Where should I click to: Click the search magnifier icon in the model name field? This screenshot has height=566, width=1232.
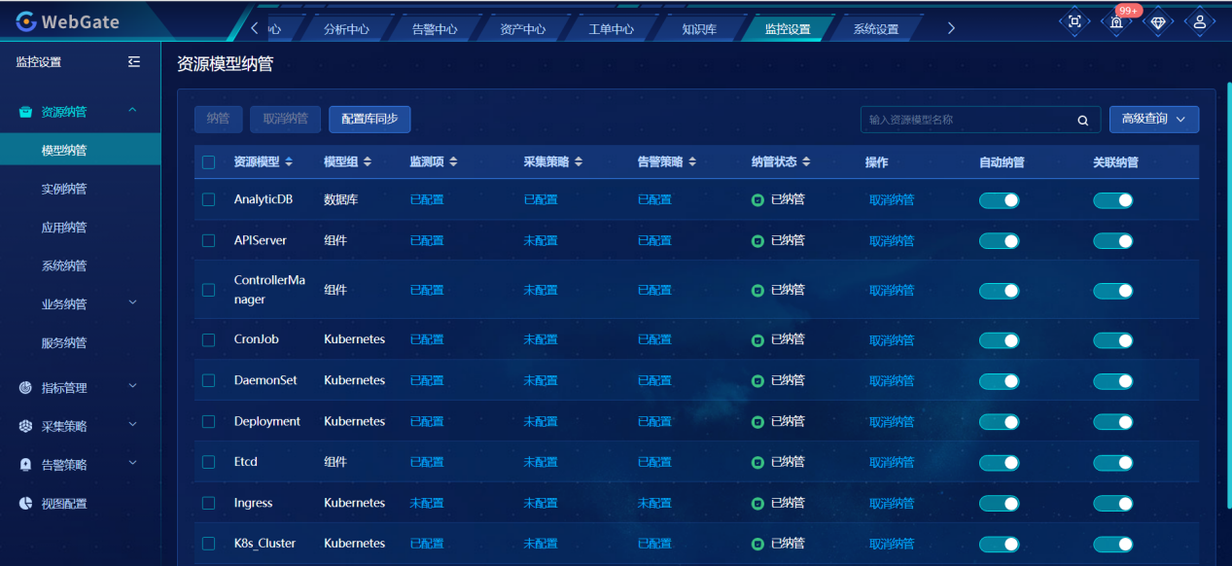click(1083, 121)
